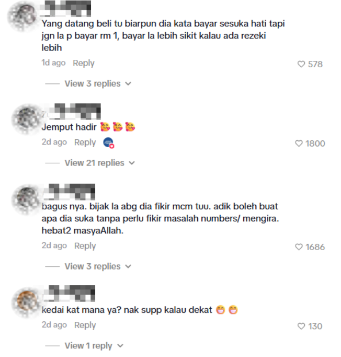Open avatar of 'bagus nya' commenter

tap(28, 199)
